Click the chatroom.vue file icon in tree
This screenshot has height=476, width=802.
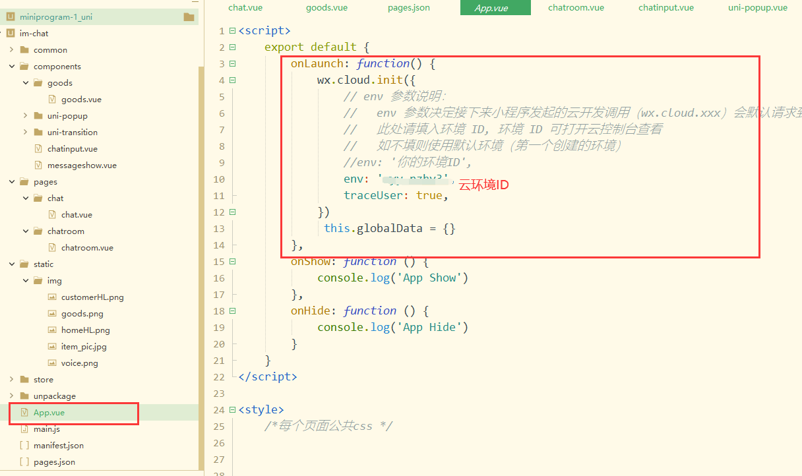[x=52, y=247]
